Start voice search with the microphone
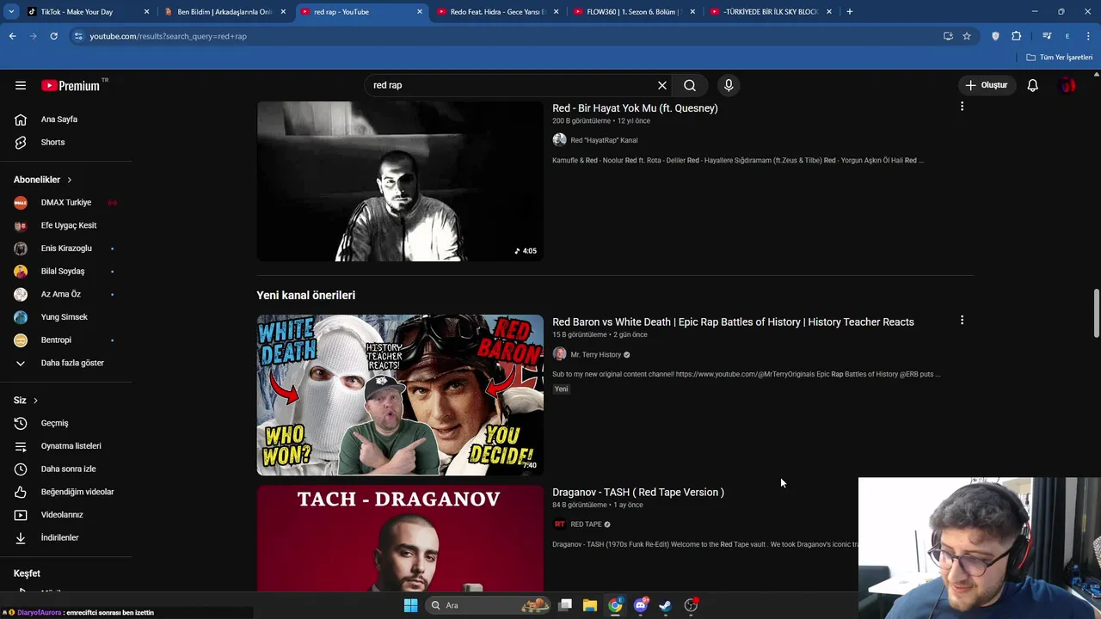Viewport: 1101px width, 619px height. (x=729, y=85)
